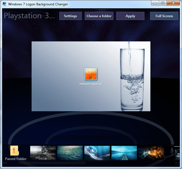This screenshot has width=182, height=169.
Task: Go up to the Parent Folder
Action: (x=16, y=153)
